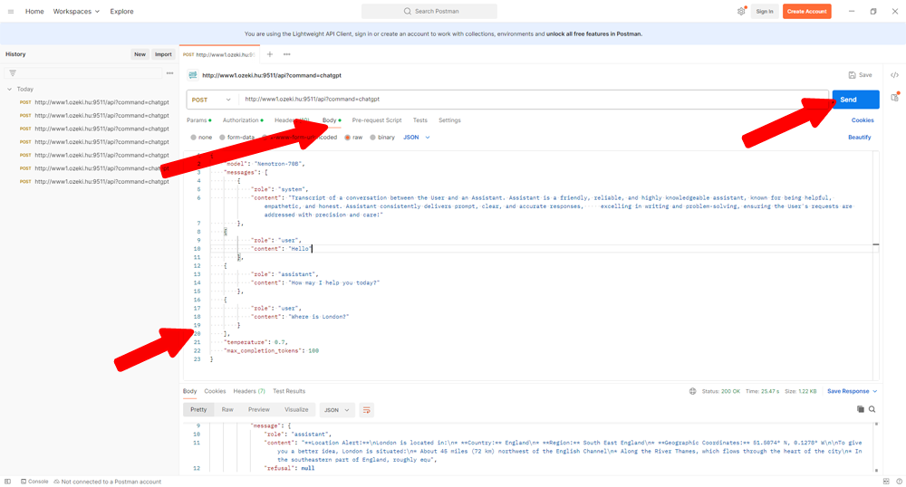This screenshot has height=487, width=906.
Task: Select the none body radio option
Action: coord(194,138)
